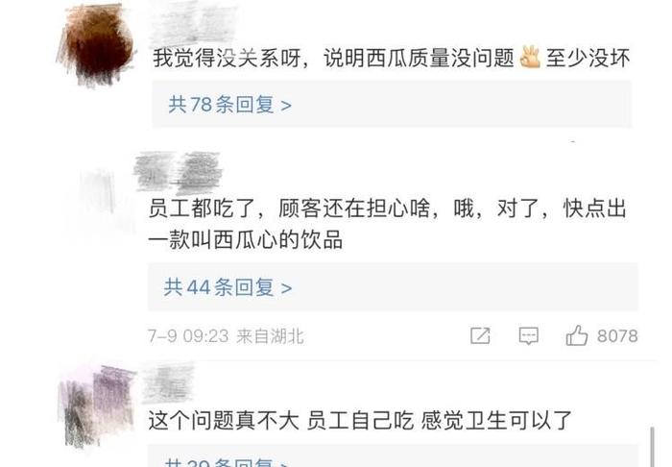Tap the share icon beside comment
The height and width of the screenshot is (467, 672).
pyautogui.click(x=480, y=335)
